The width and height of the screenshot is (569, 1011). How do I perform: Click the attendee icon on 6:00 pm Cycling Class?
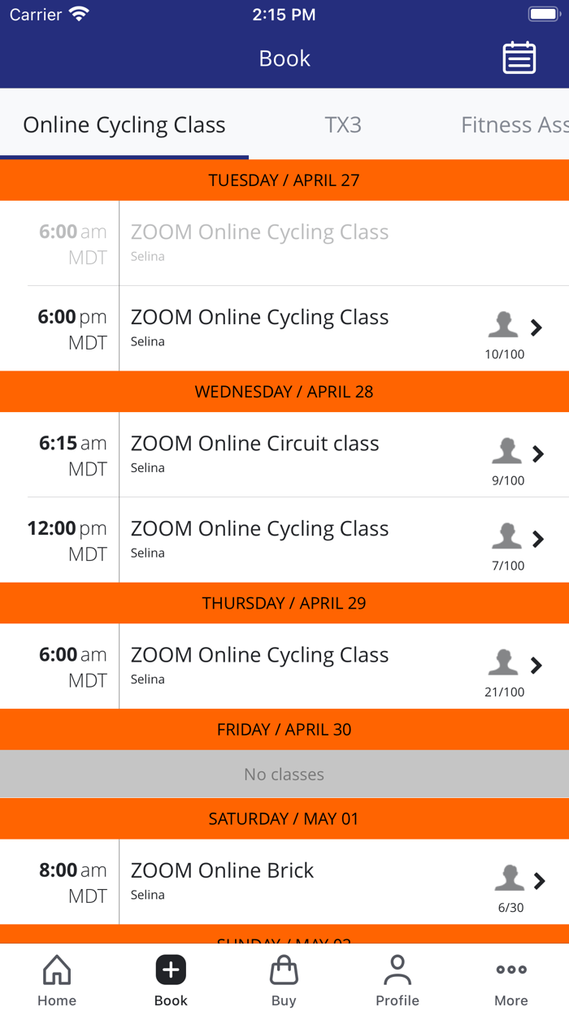pos(504,325)
